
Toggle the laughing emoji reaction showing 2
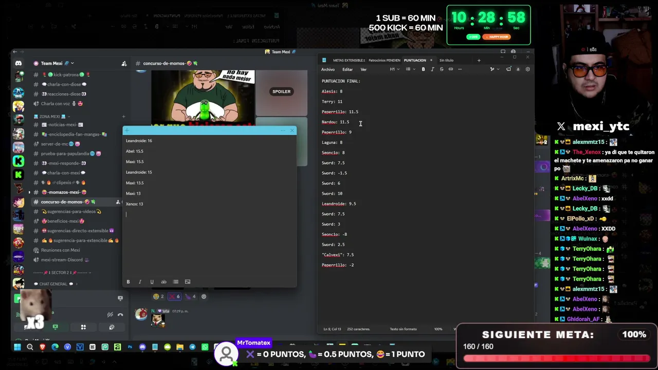158,296
